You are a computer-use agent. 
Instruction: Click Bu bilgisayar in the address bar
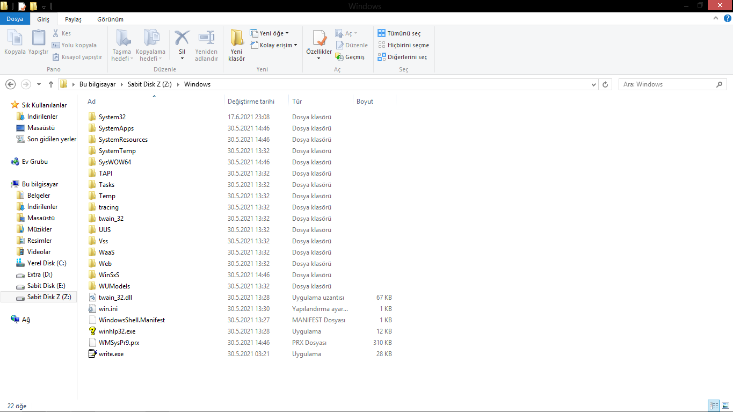[x=97, y=84]
